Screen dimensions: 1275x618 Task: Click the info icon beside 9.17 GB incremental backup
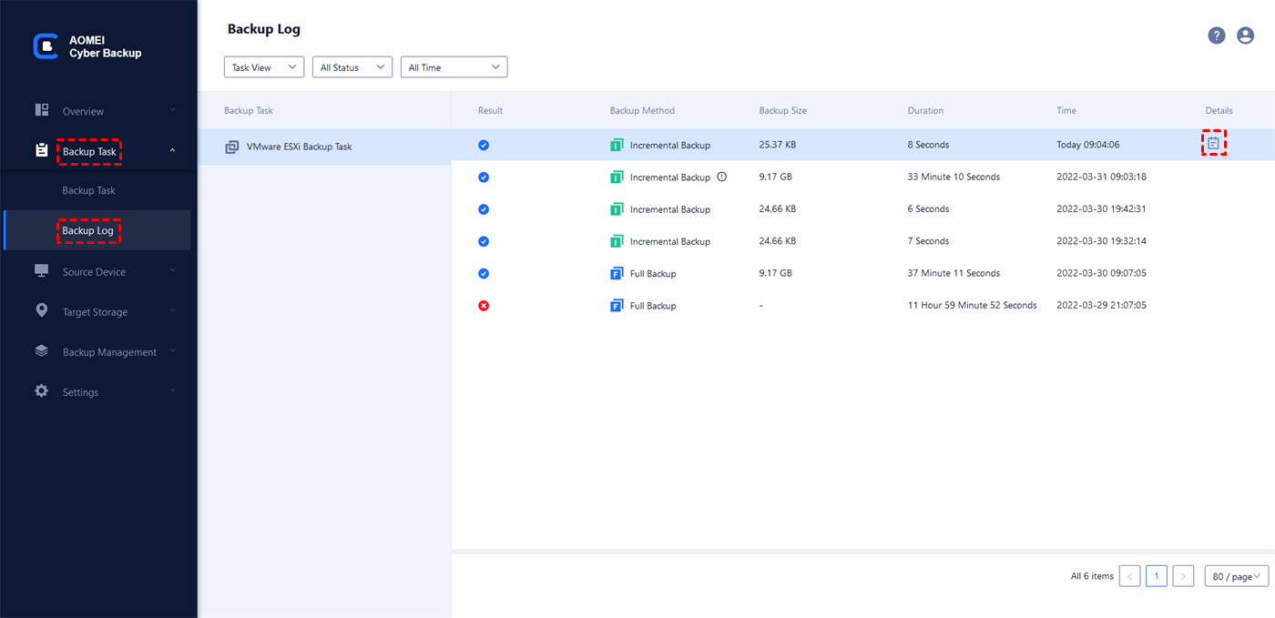click(722, 177)
